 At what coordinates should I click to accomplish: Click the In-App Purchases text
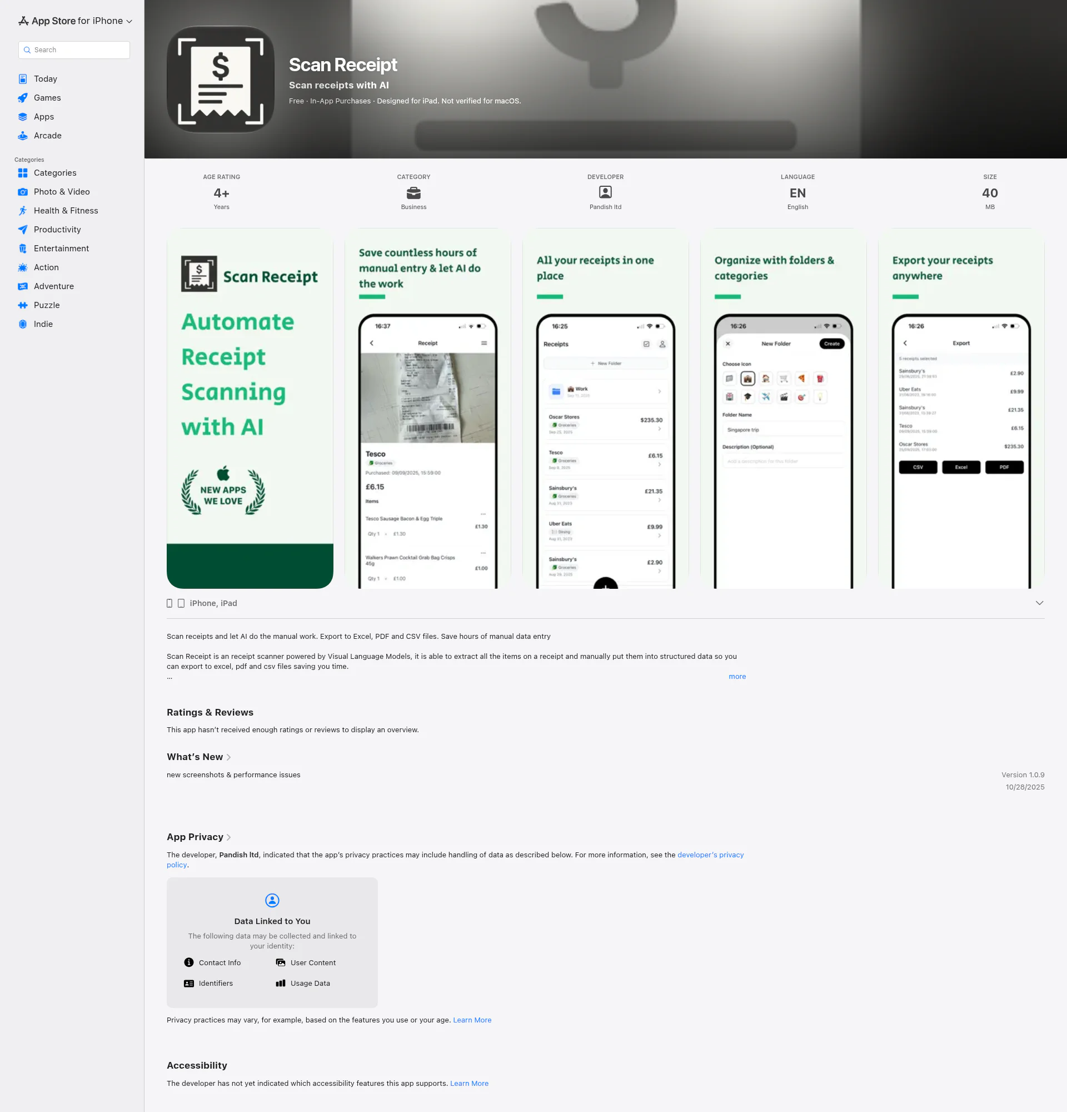[340, 101]
